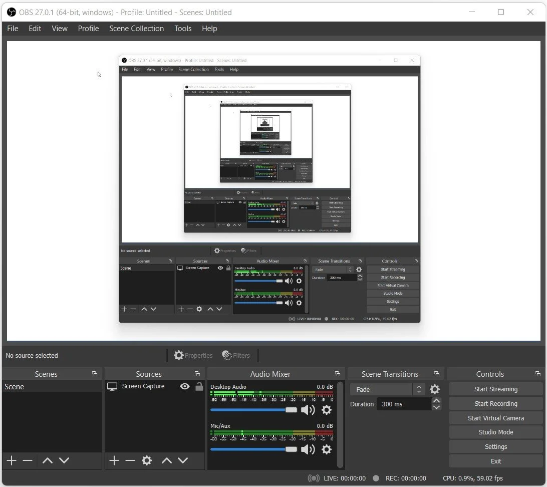Minimize the OBS window
The height and width of the screenshot is (487, 547).
click(472, 12)
